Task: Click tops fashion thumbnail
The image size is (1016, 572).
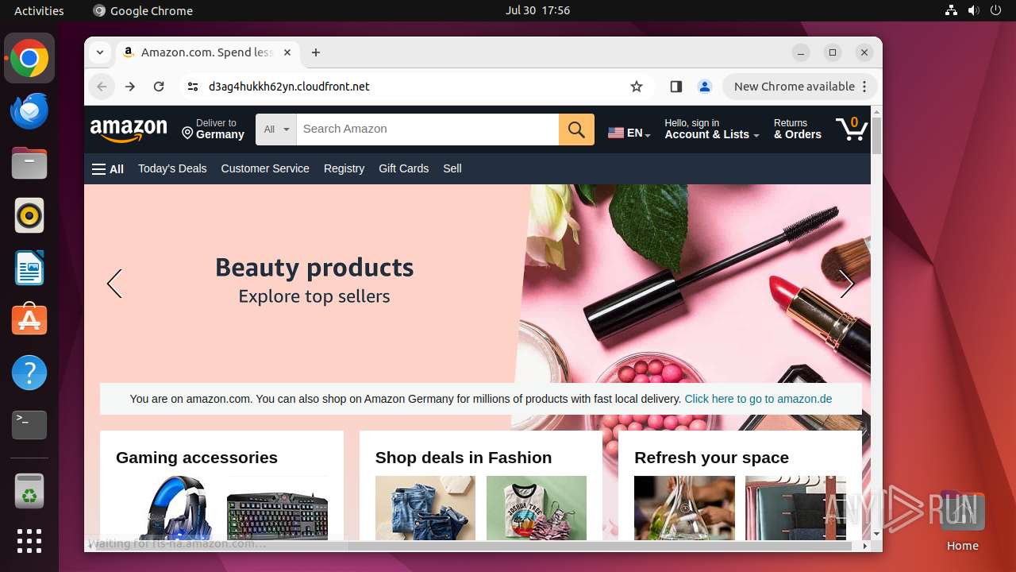Action: [x=537, y=508]
